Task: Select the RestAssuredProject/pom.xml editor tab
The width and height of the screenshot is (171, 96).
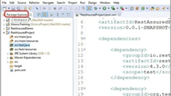Action: coord(98,15)
